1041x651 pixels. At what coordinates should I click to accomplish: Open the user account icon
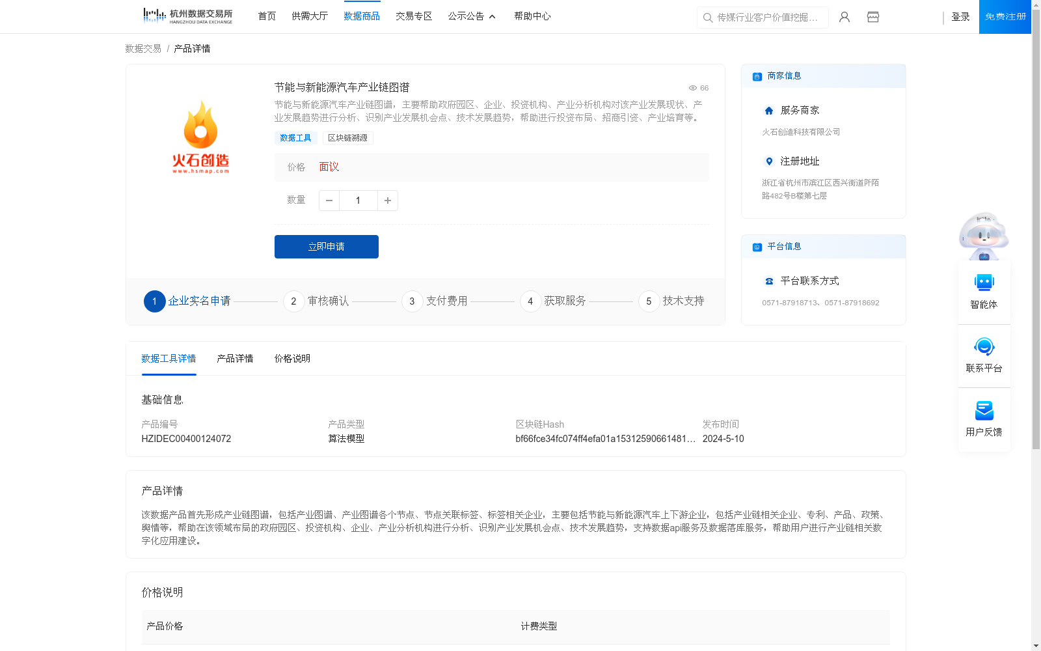coord(845,17)
